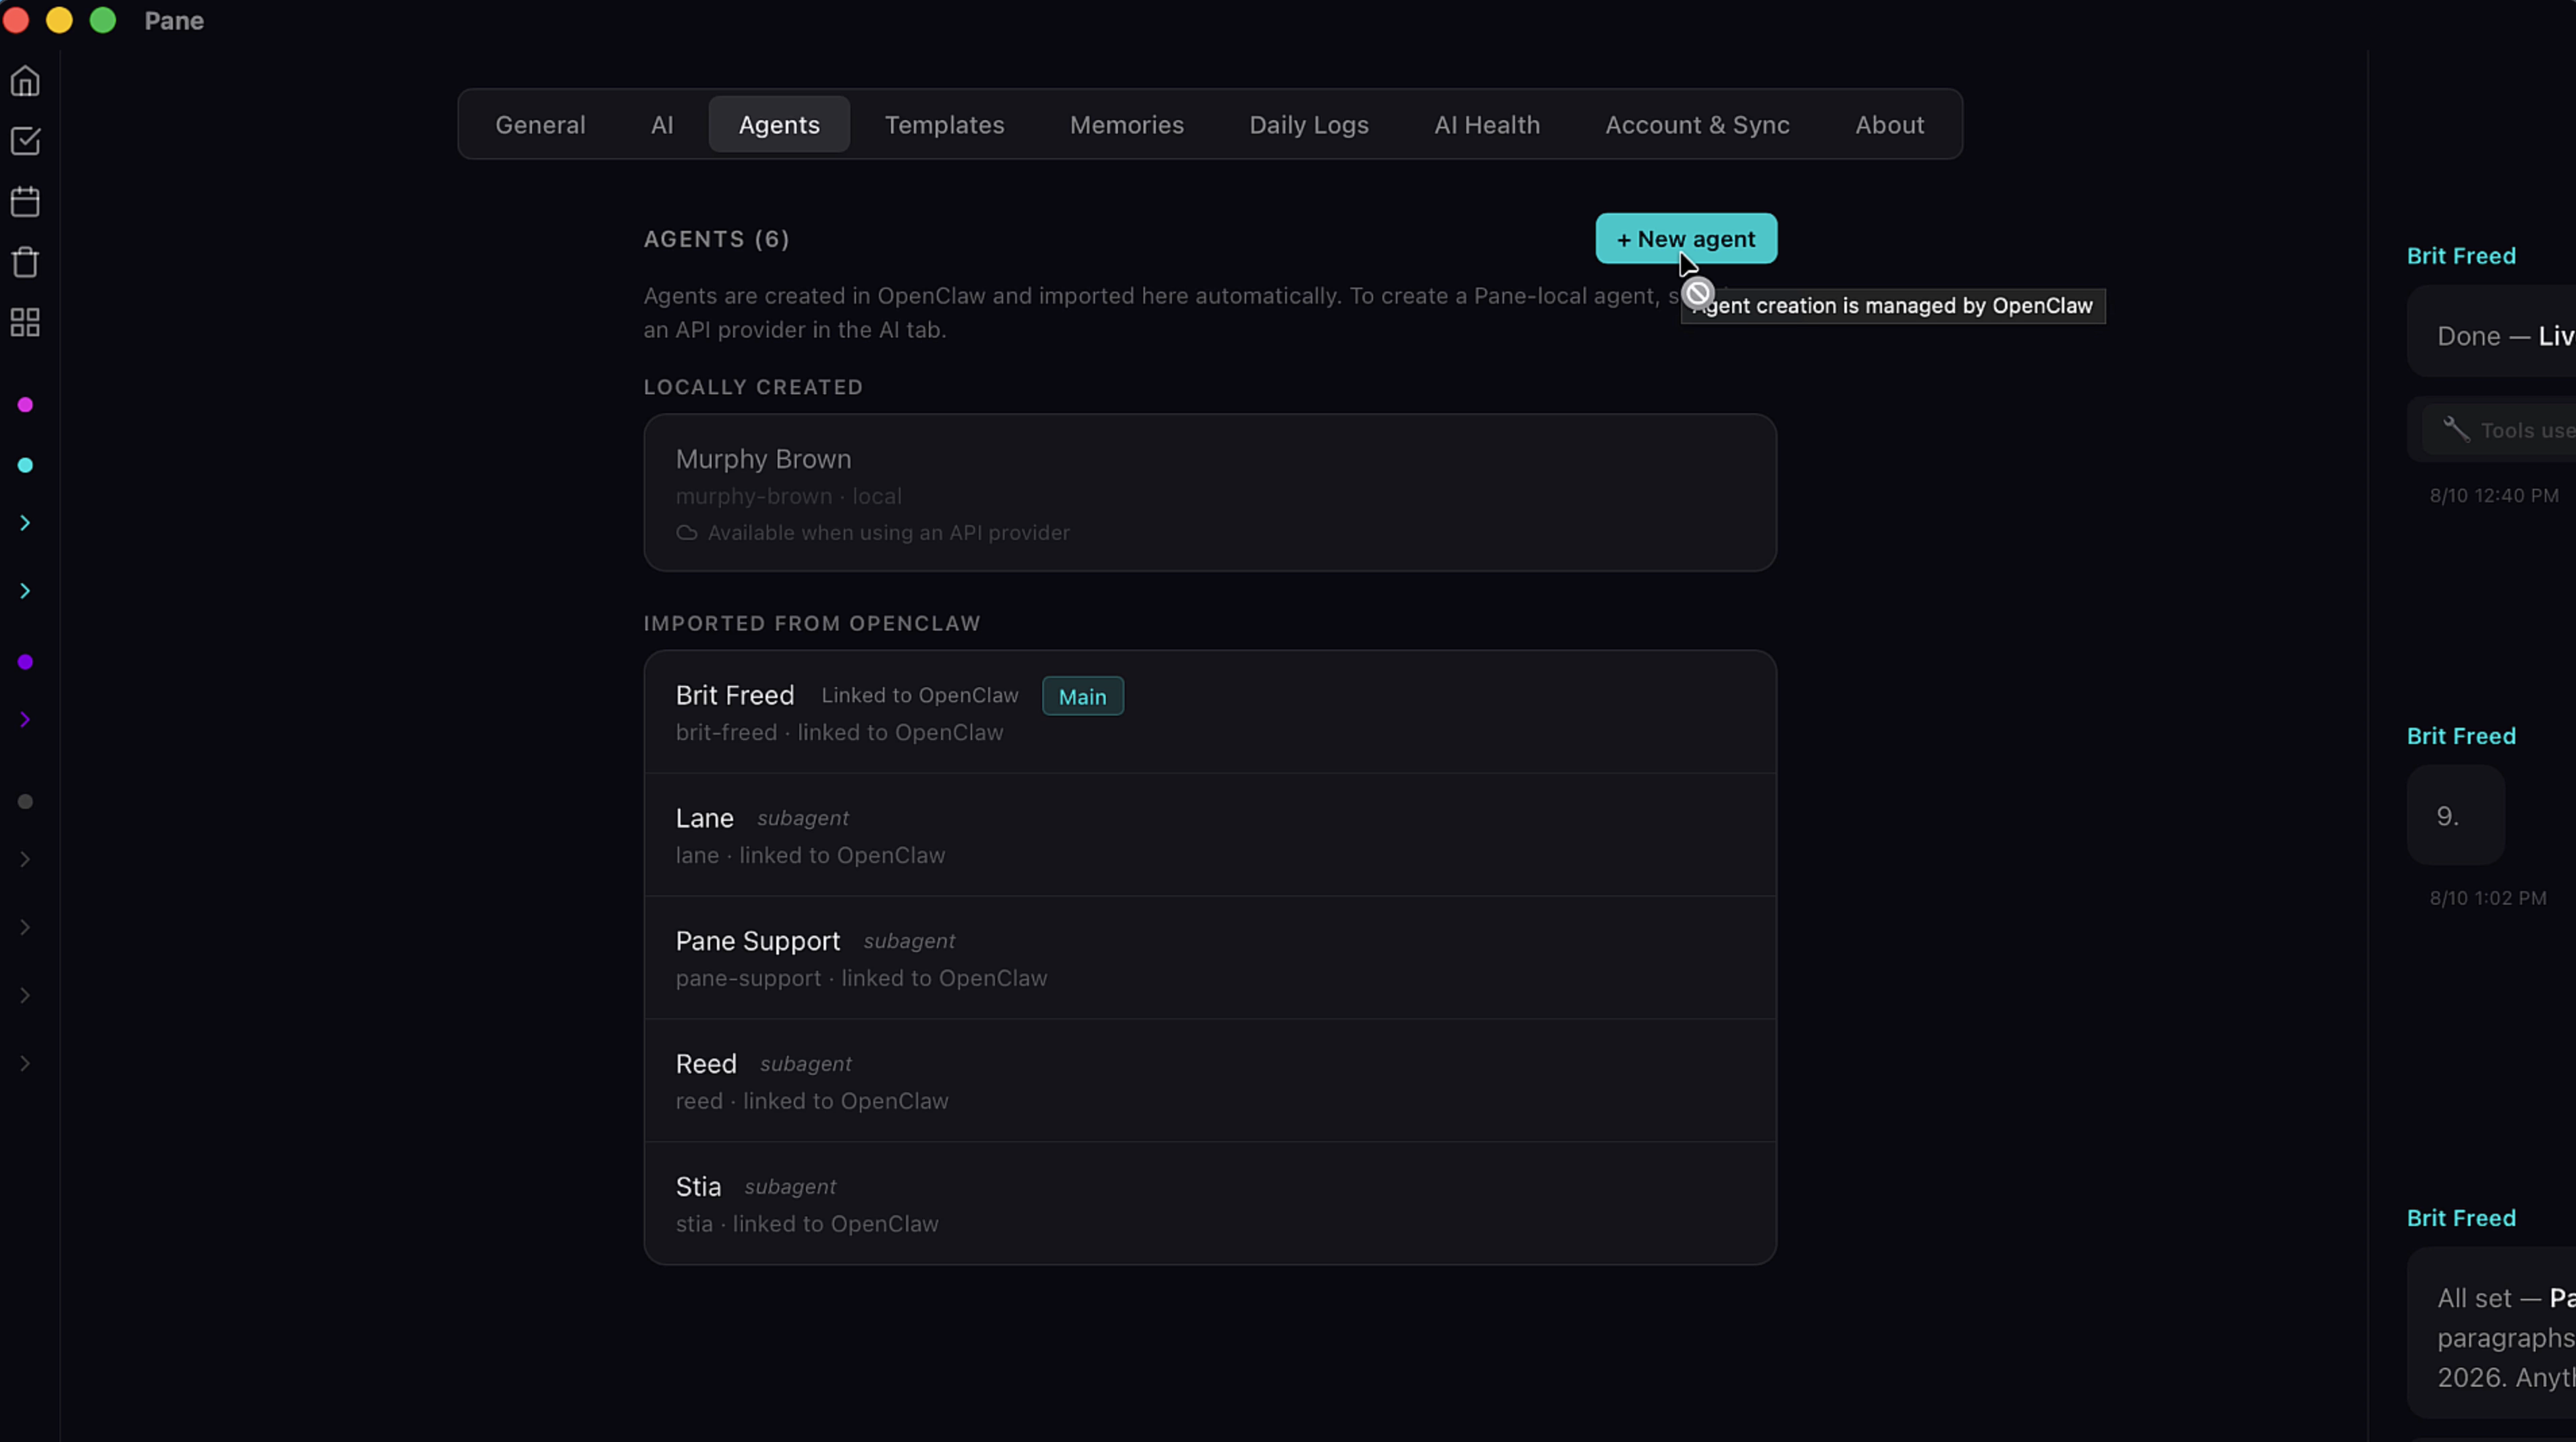Viewport: 2576px width, 1442px height.
Task: Open the grid dashboard icon in sidebar
Action: coord(25,322)
